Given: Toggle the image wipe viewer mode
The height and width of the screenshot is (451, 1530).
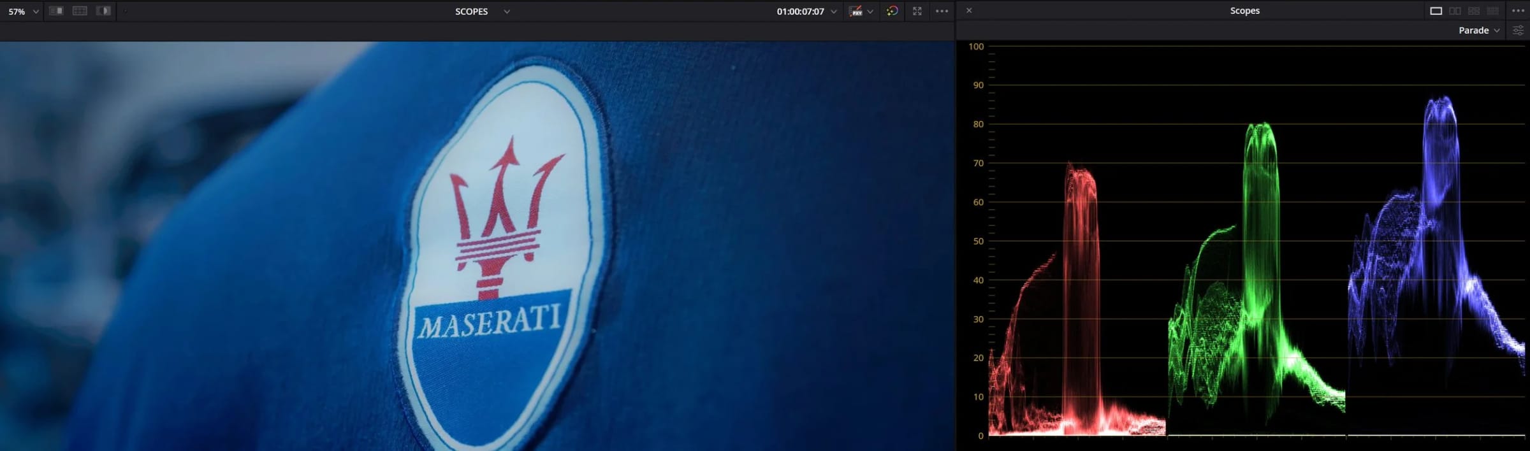Looking at the screenshot, I should [x=56, y=11].
